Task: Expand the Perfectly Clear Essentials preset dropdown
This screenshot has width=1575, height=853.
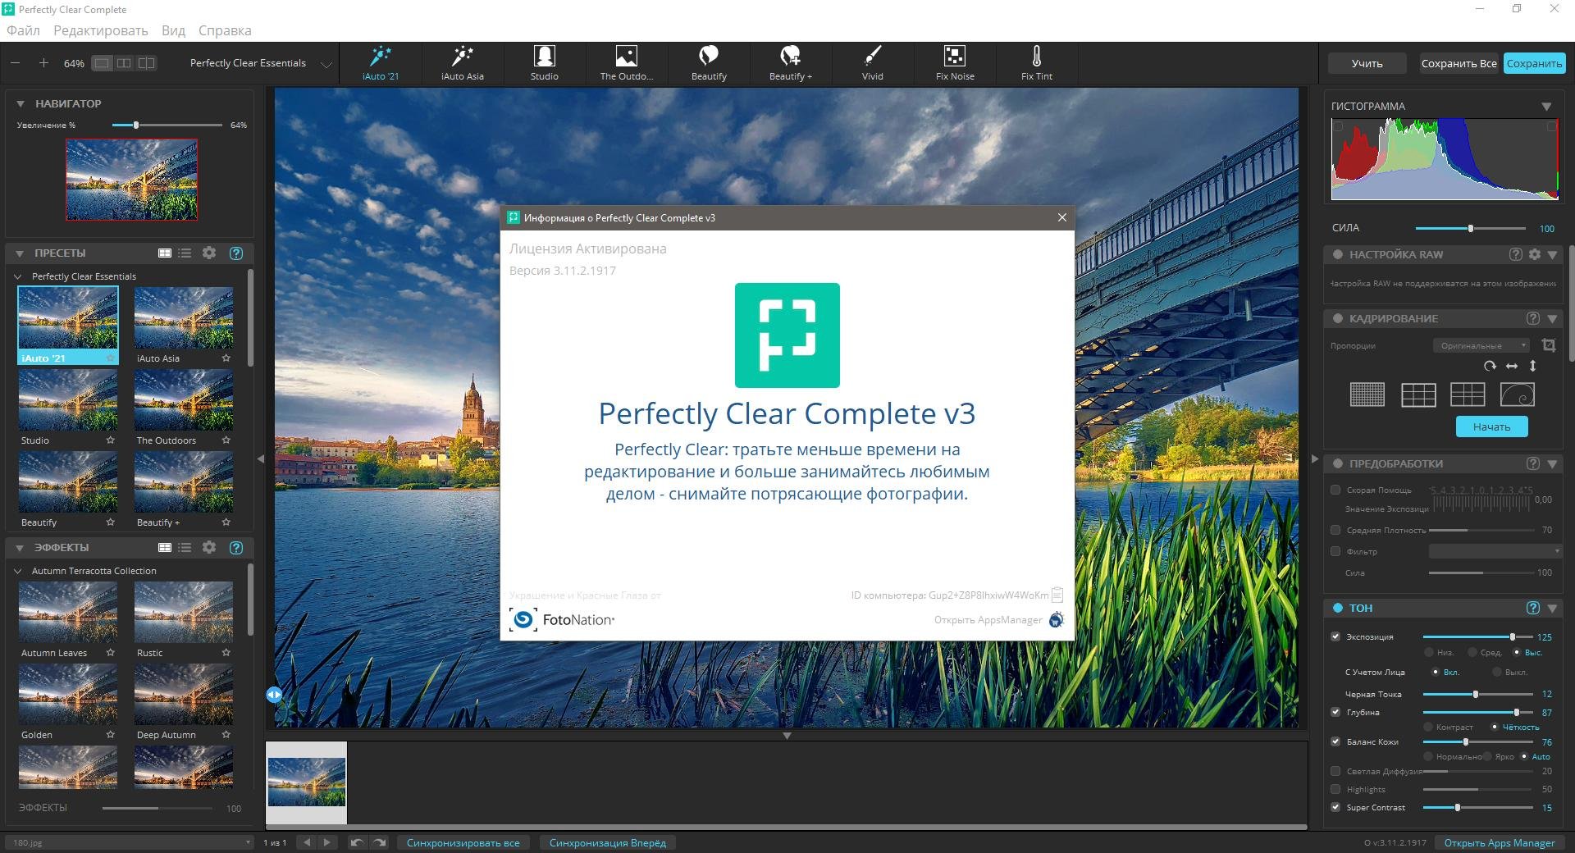Action: [326, 64]
